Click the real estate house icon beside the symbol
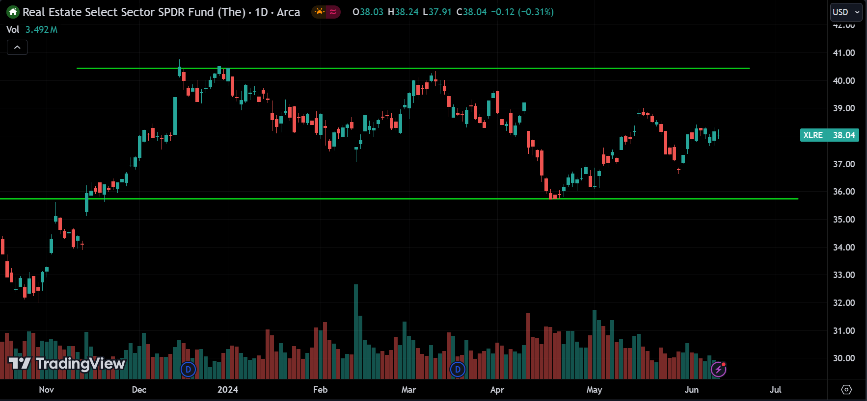 pos(13,12)
